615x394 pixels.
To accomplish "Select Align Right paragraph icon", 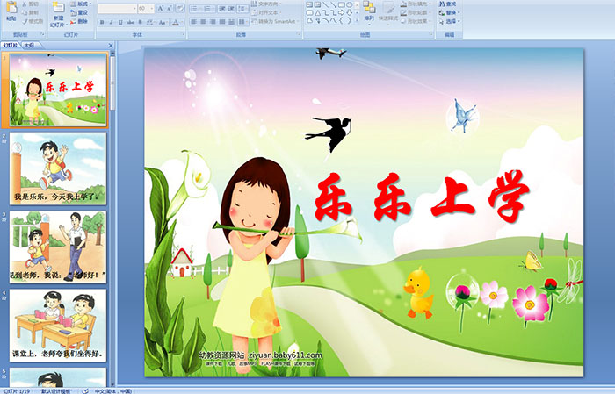I will (x=213, y=22).
